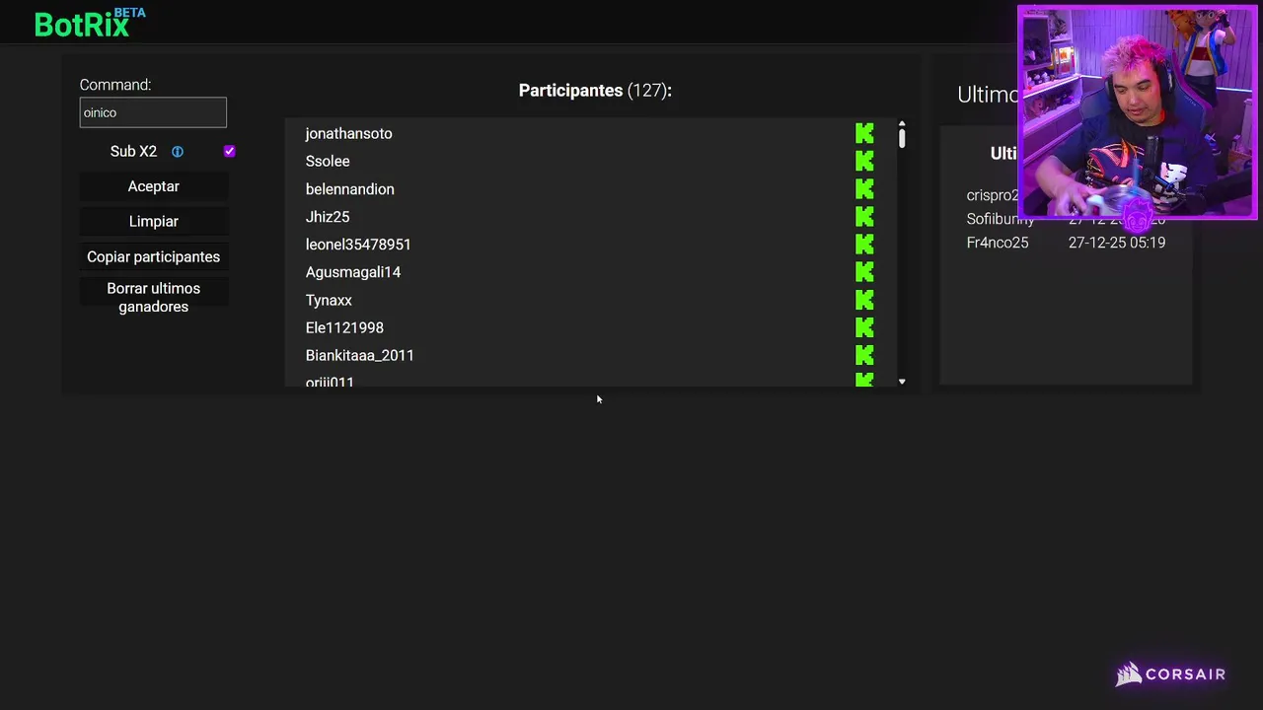
Task: Click last winner Fr4nco25 entry
Action: 998,243
